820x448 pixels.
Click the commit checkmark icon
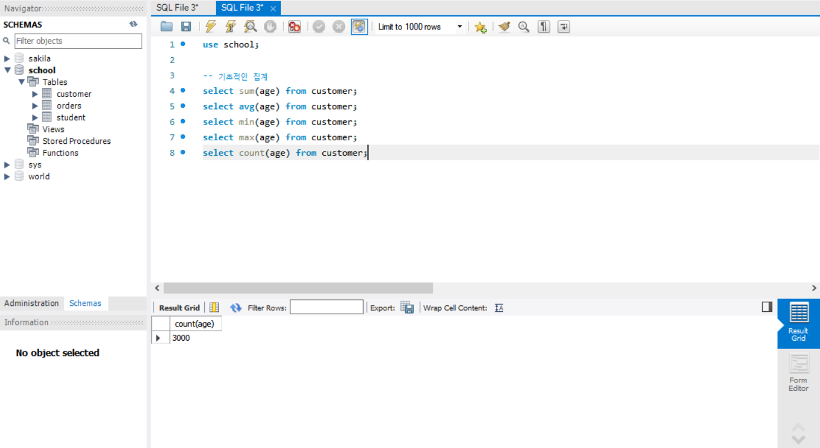click(319, 27)
